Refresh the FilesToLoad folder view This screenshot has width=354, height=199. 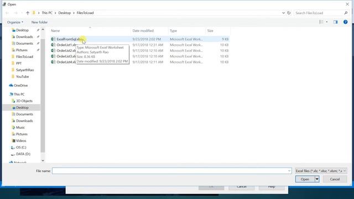[289, 13]
